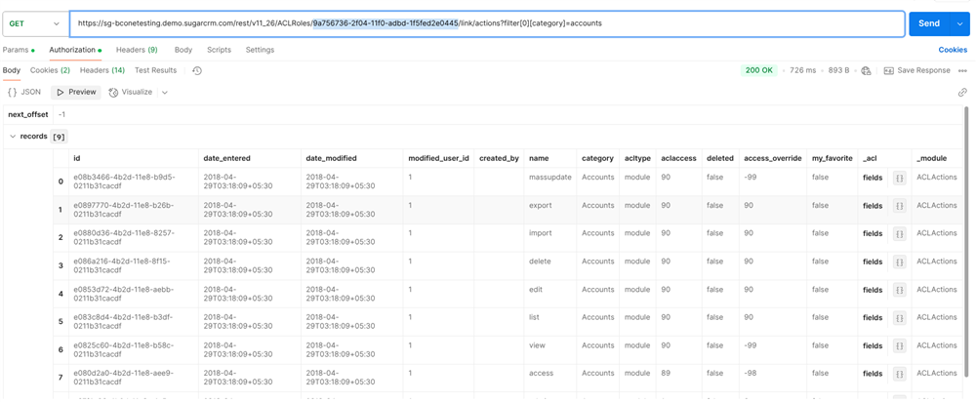Switch to request Headers (9) tab
The width and height of the screenshot is (976, 403).
click(x=137, y=50)
